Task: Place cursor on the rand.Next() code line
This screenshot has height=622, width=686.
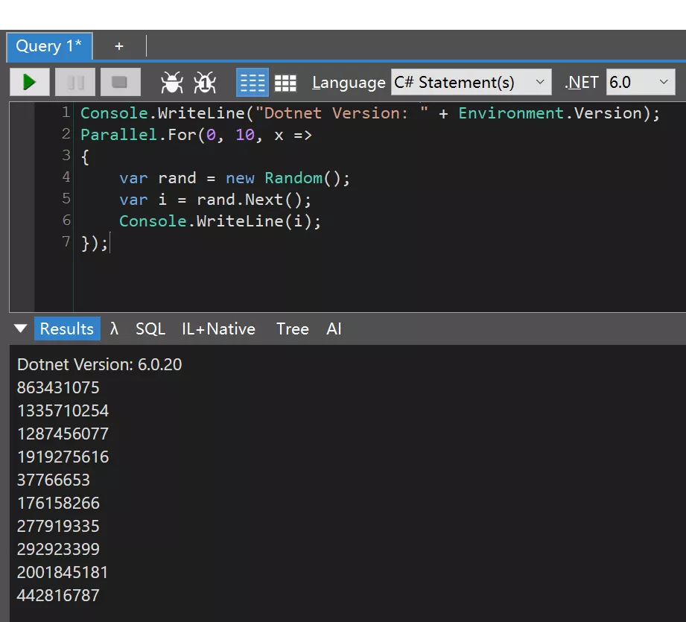Action: point(215,200)
